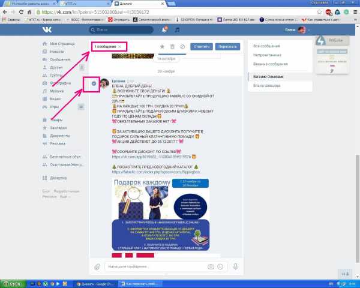Screen dimensions: 360x288
Task: Start voice message with the microphone icon
Action: (x=236, y=266)
